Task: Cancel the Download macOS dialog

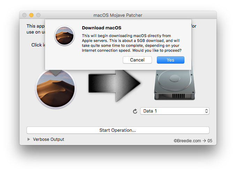Action: 137,60
